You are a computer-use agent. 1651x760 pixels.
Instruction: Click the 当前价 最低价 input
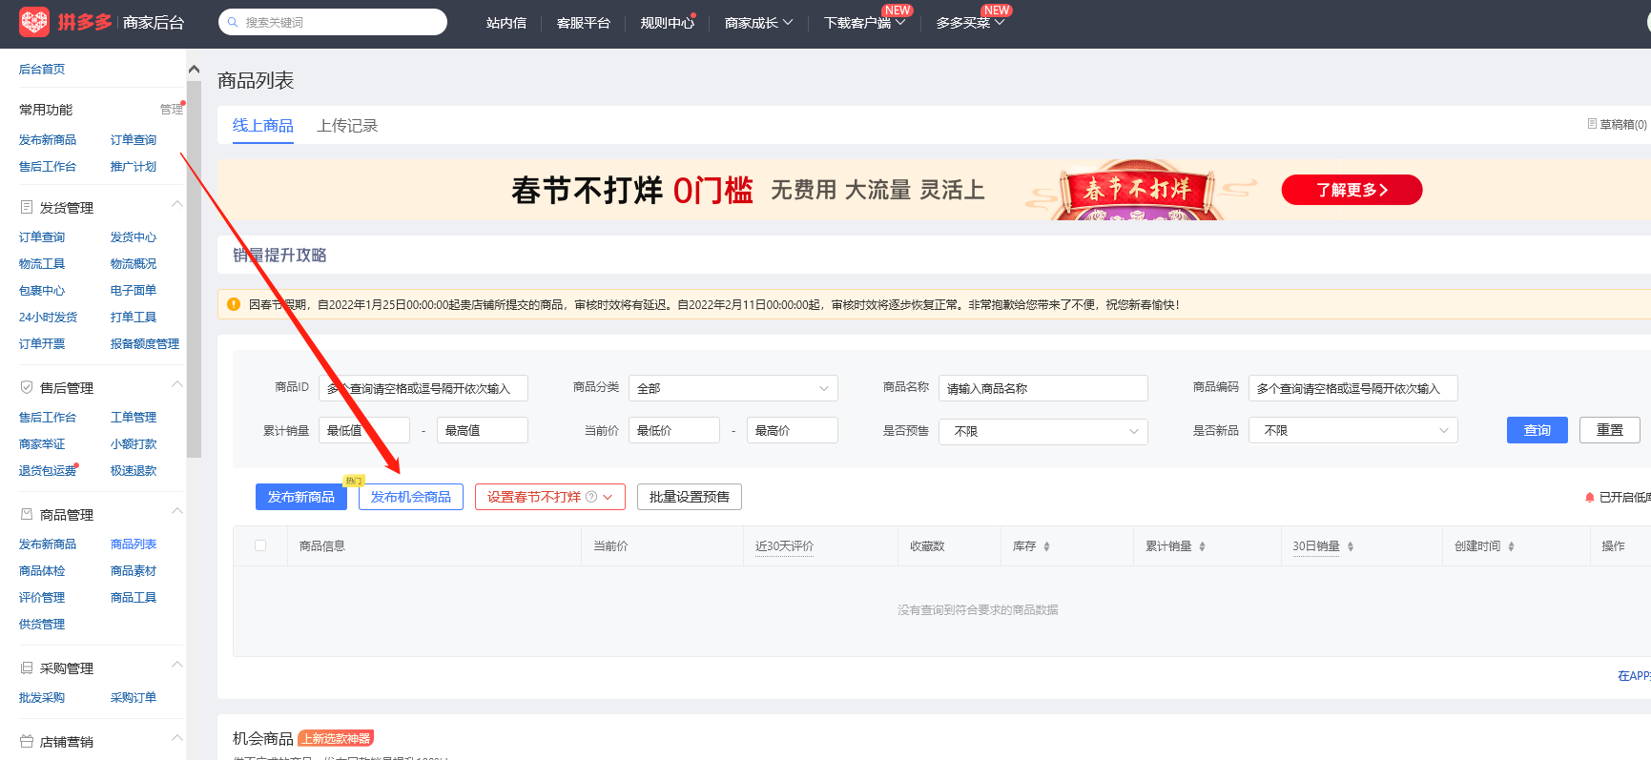click(674, 430)
